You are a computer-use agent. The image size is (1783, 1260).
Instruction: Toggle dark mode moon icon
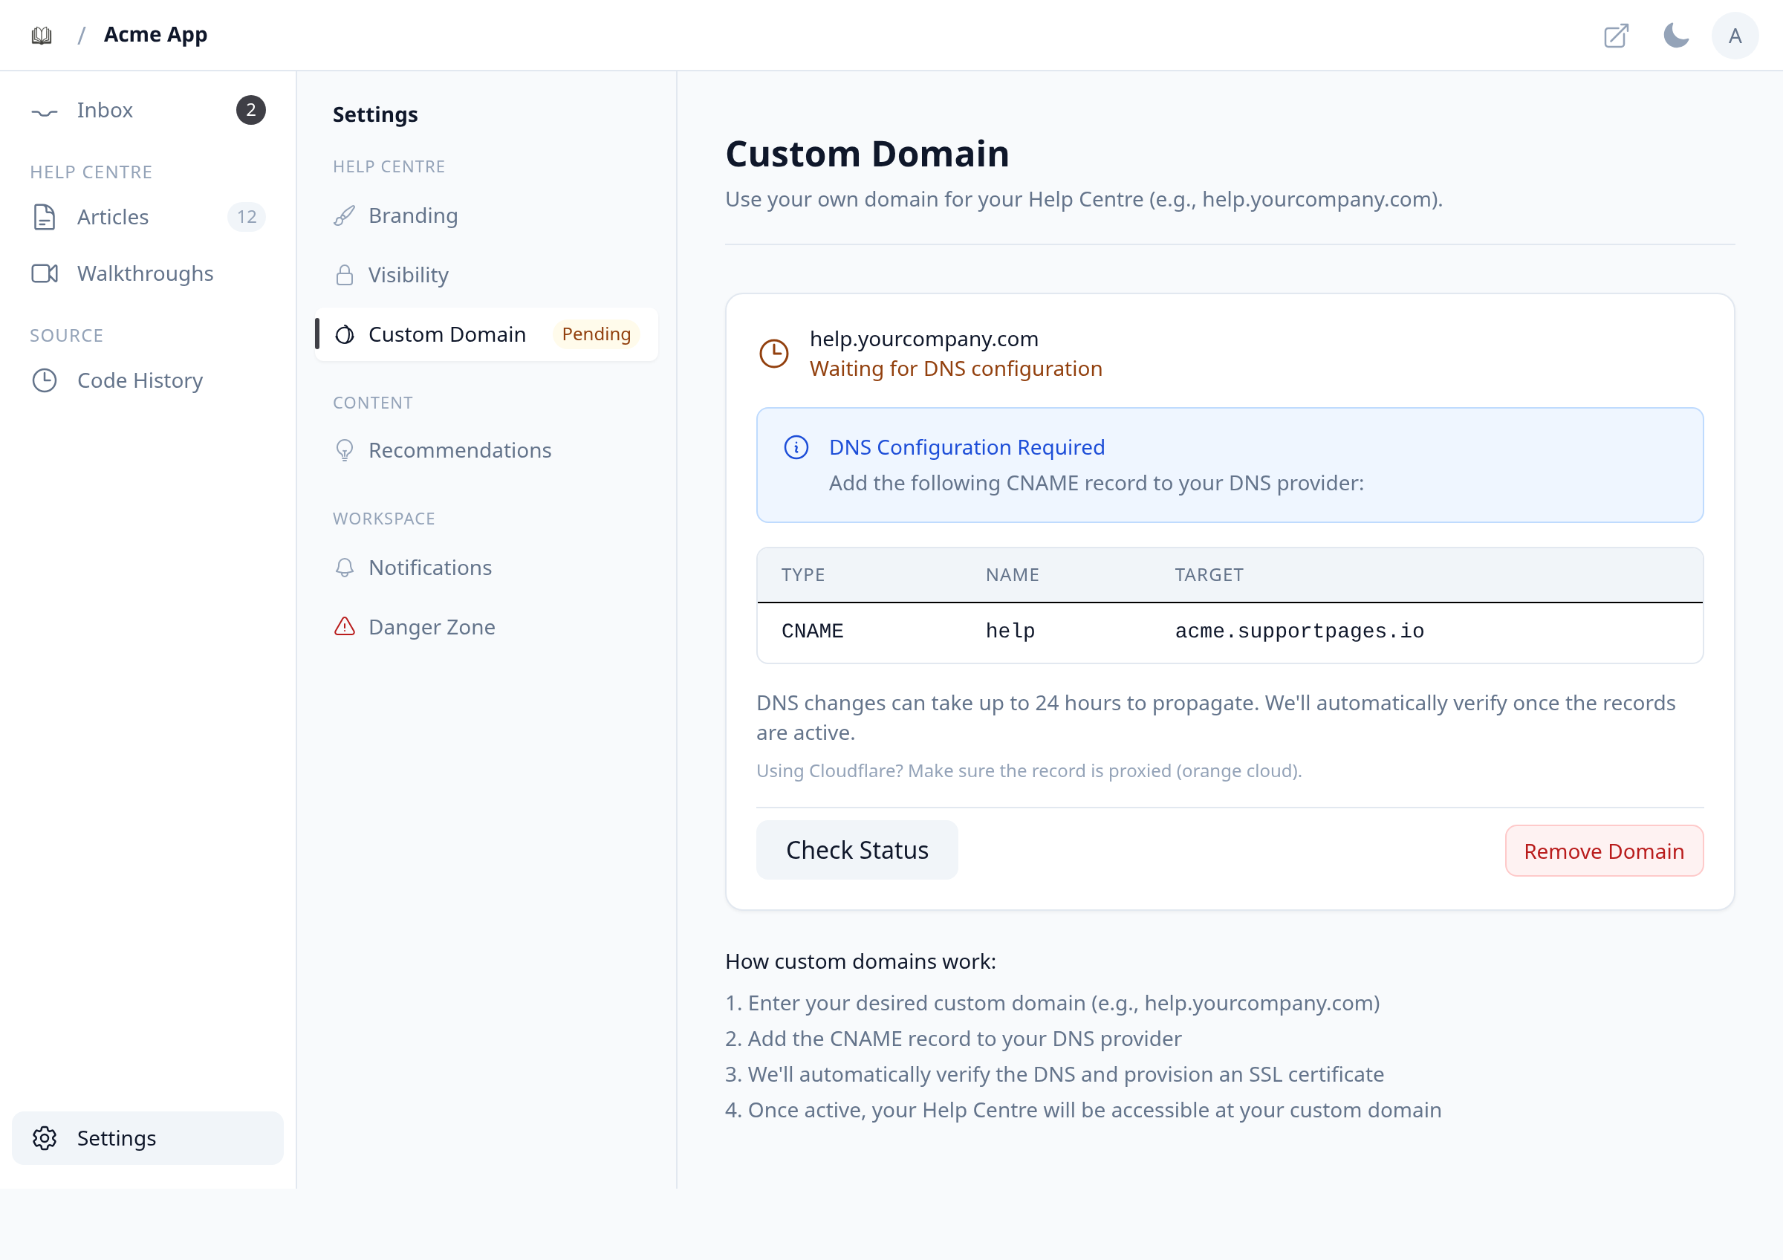[x=1676, y=35]
